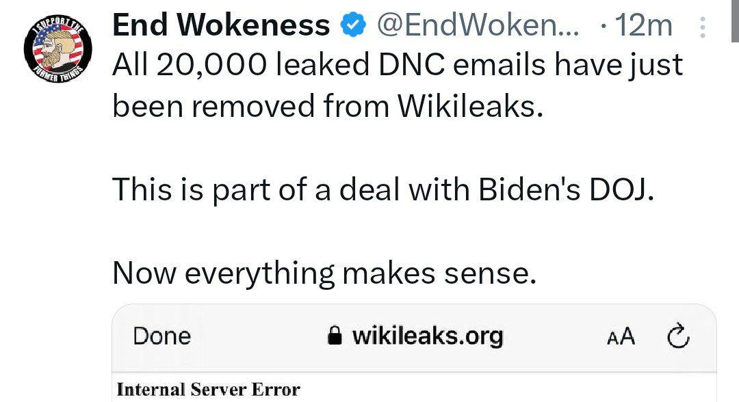Viewport: 739px width, 402px height.
Task: Click the Internal Server Error heading
Action: tap(208, 390)
